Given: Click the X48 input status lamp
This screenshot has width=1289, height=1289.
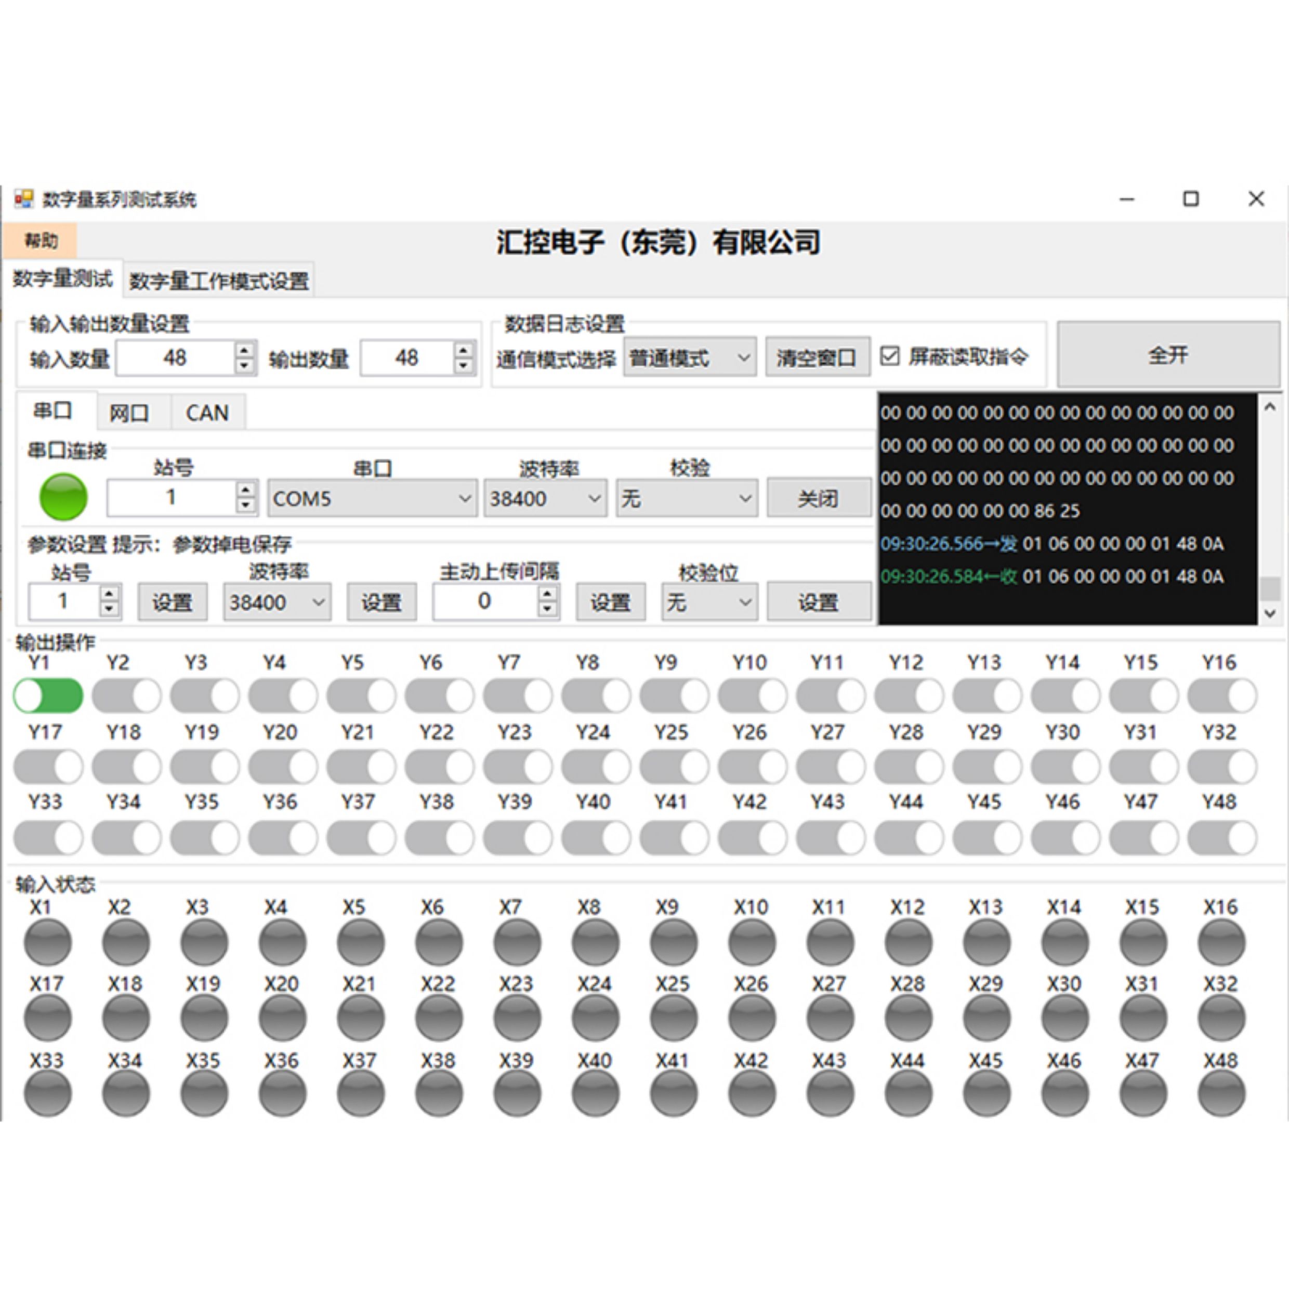Looking at the screenshot, I should [x=1221, y=1094].
